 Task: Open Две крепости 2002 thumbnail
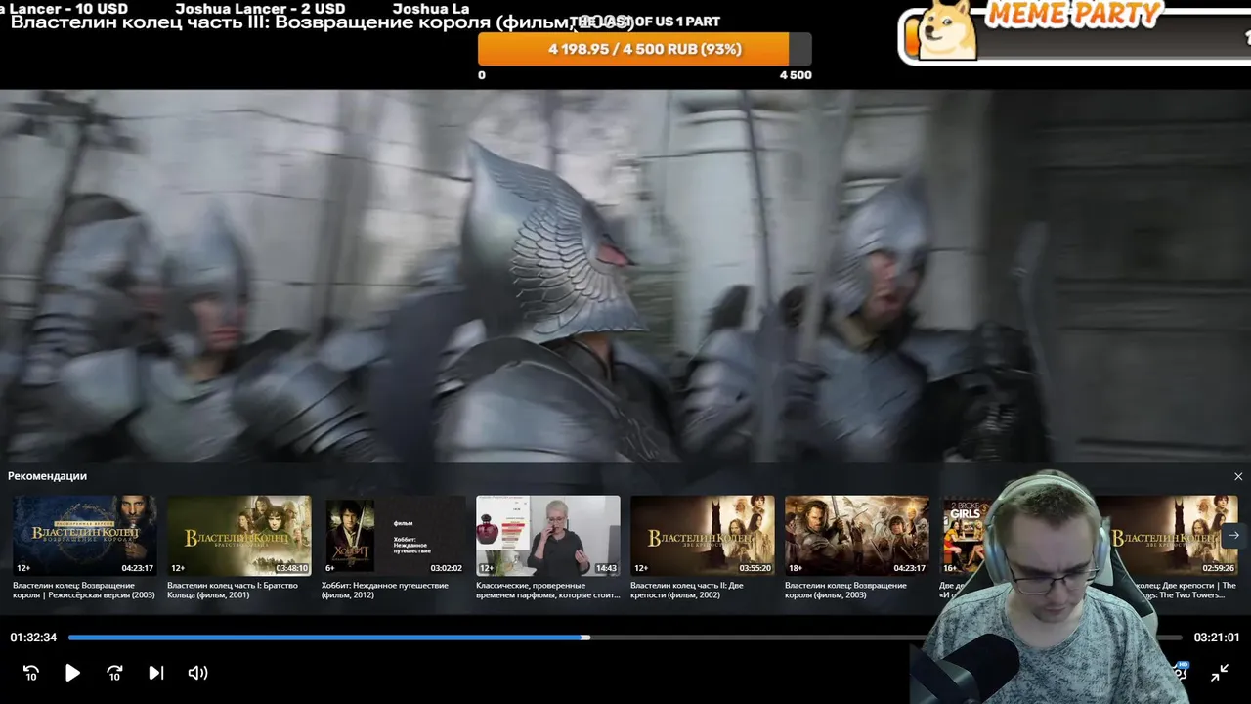click(703, 535)
